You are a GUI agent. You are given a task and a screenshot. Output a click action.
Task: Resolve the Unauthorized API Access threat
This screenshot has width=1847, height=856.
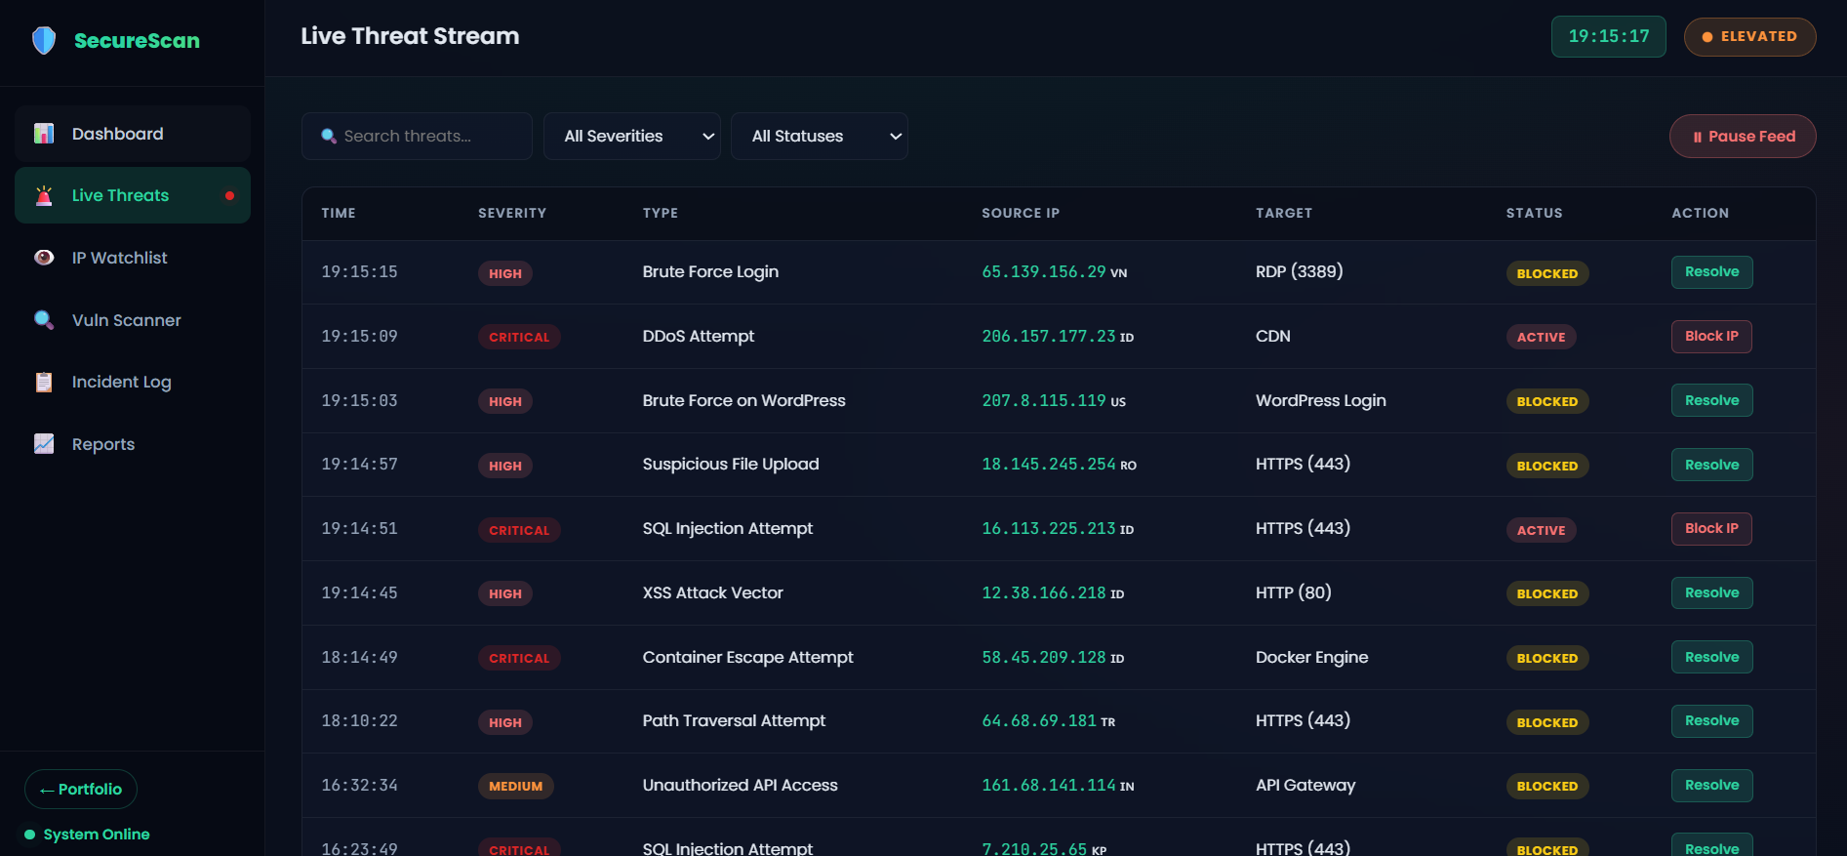click(1711, 786)
